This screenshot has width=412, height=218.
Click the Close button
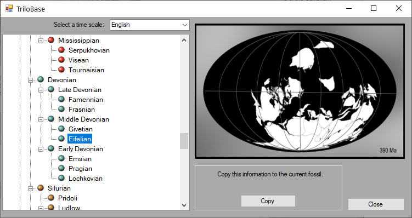coord(376,204)
